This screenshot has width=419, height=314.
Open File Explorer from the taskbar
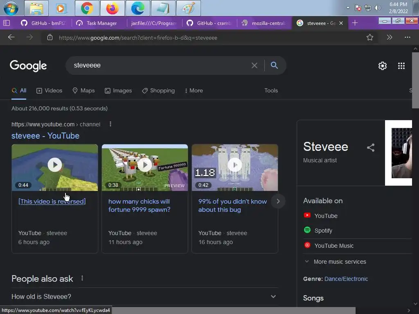[x=36, y=8]
